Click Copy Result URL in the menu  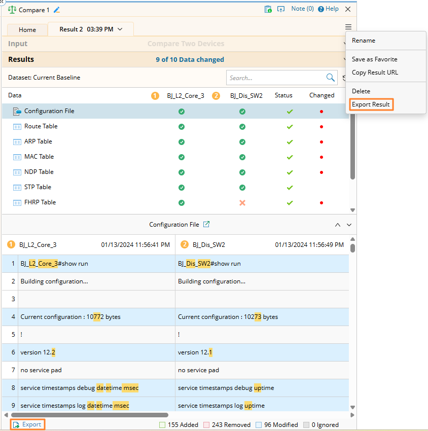coord(375,73)
